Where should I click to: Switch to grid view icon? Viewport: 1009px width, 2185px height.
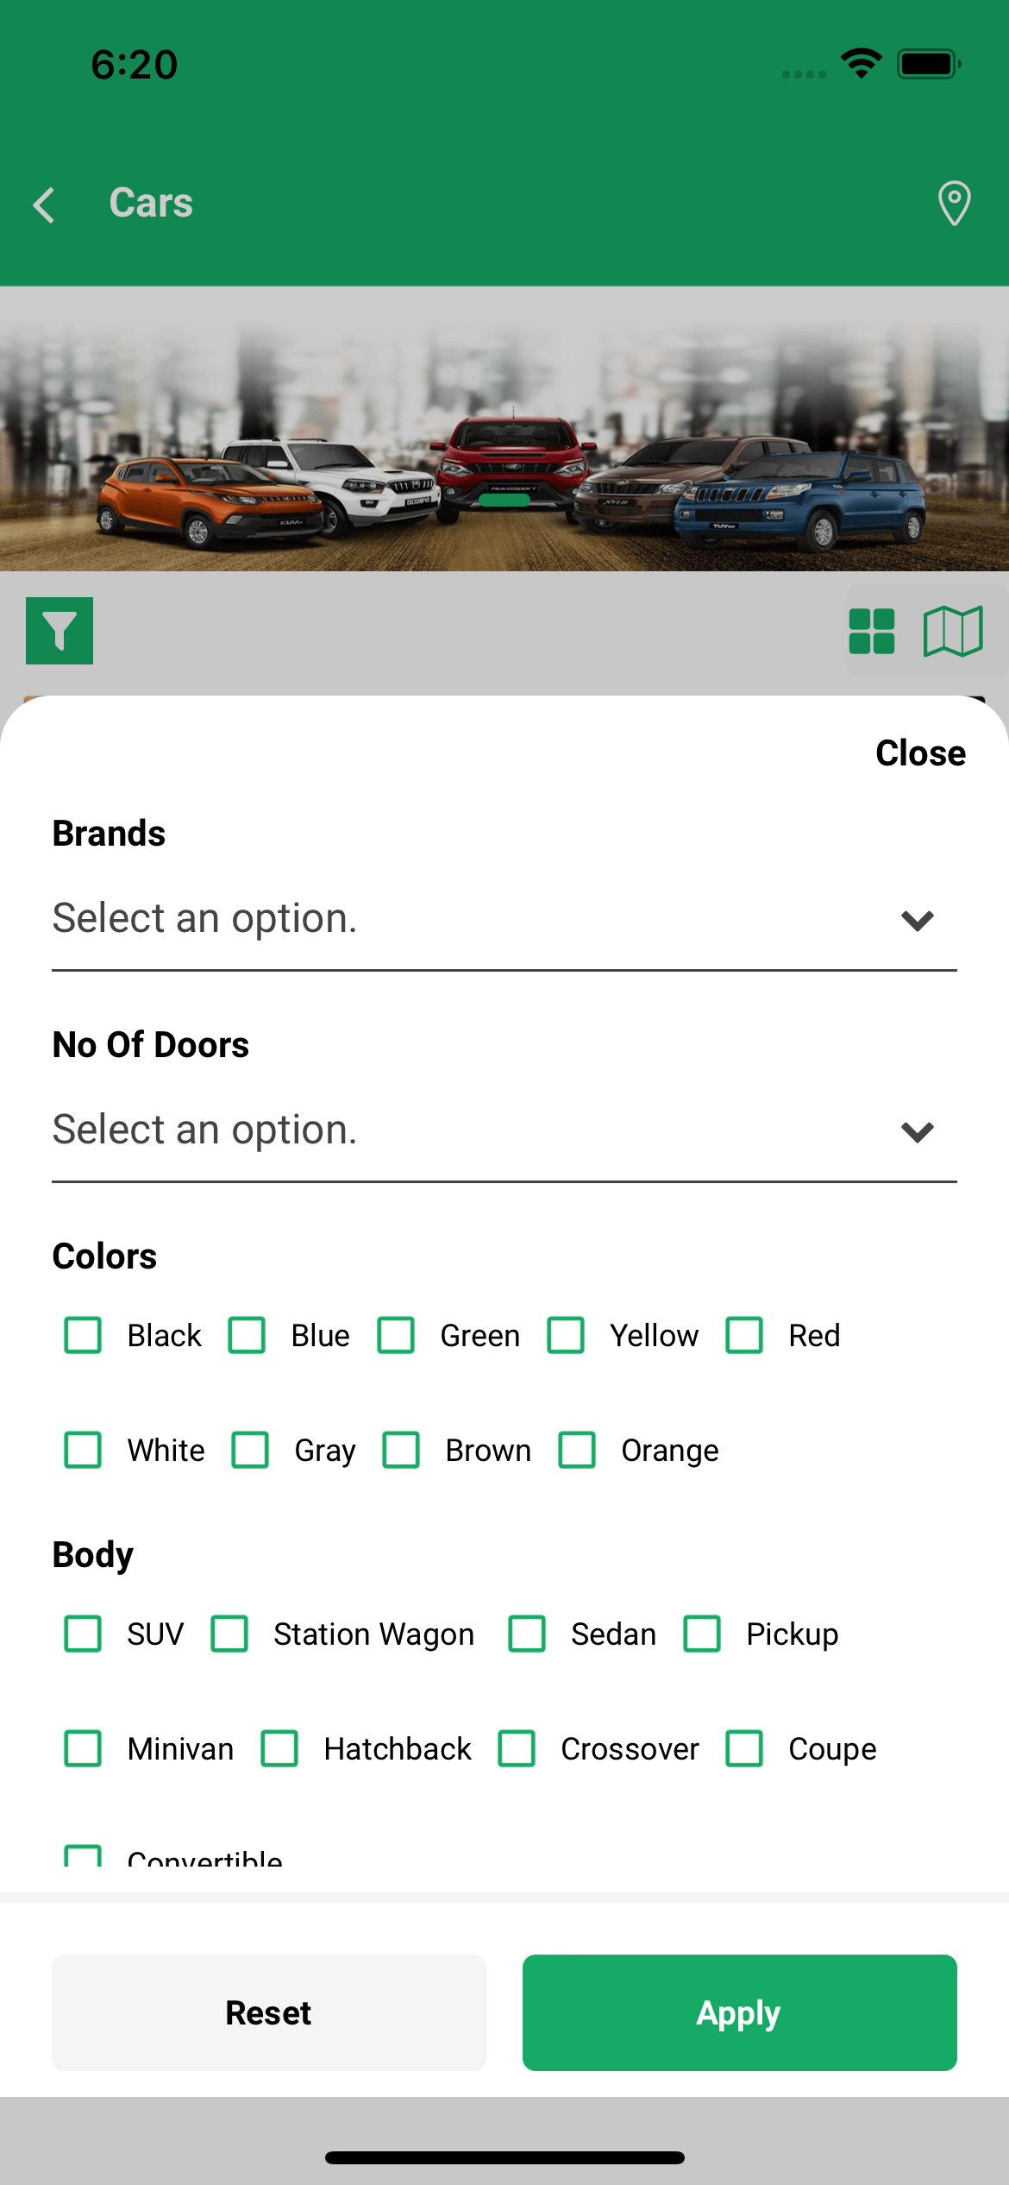tap(872, 632)
